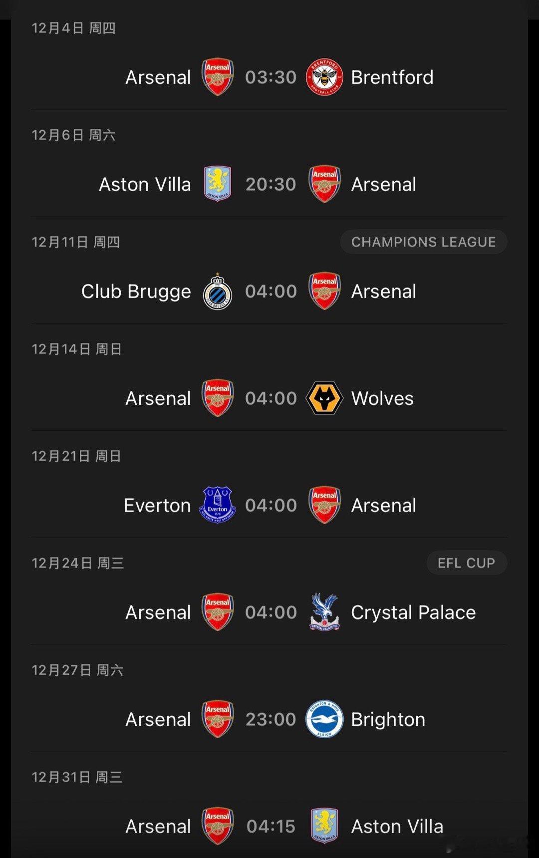539x858 pixels.
Task: Tap Arsenal crest in the Brentford fixture
Action: [x=218, y=77]
